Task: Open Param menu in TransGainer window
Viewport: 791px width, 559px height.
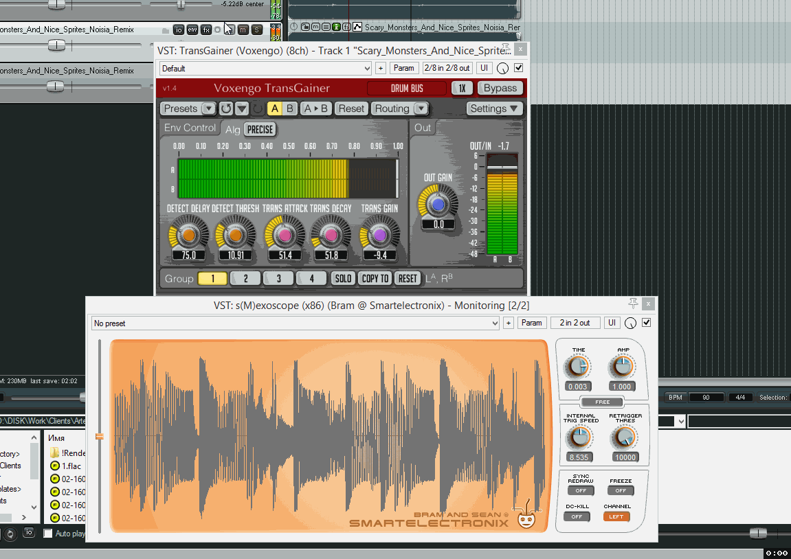Action: (403, 68)
